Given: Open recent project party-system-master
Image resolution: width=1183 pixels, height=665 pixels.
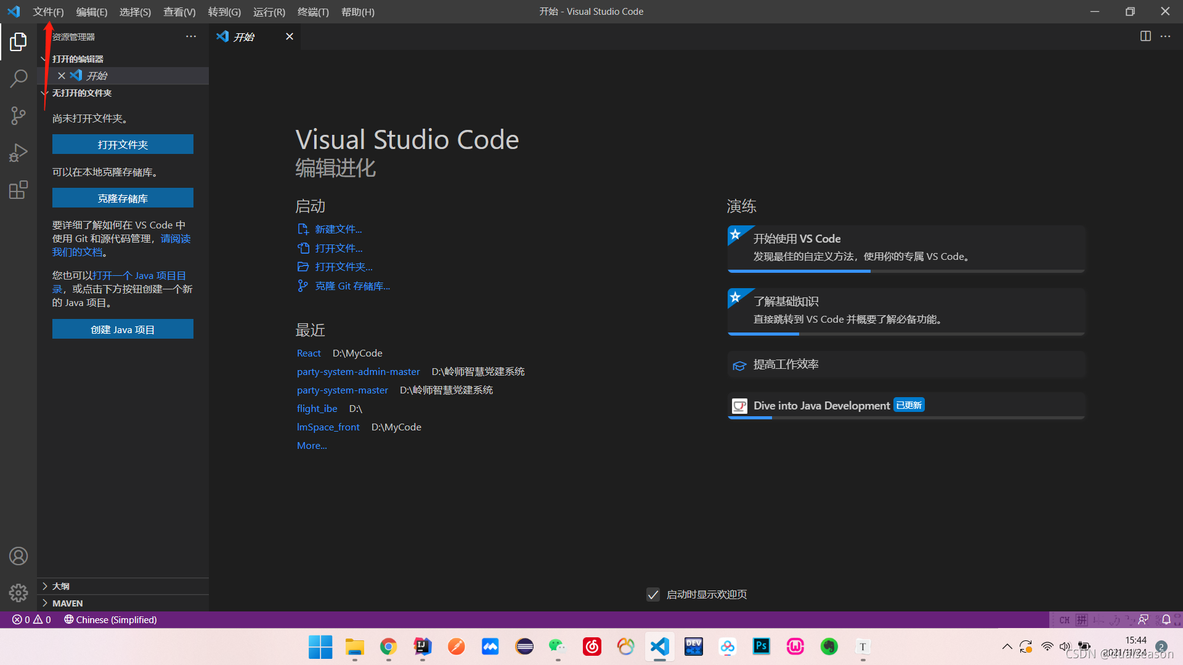Looking at the screenshot, I should (343, 390).
